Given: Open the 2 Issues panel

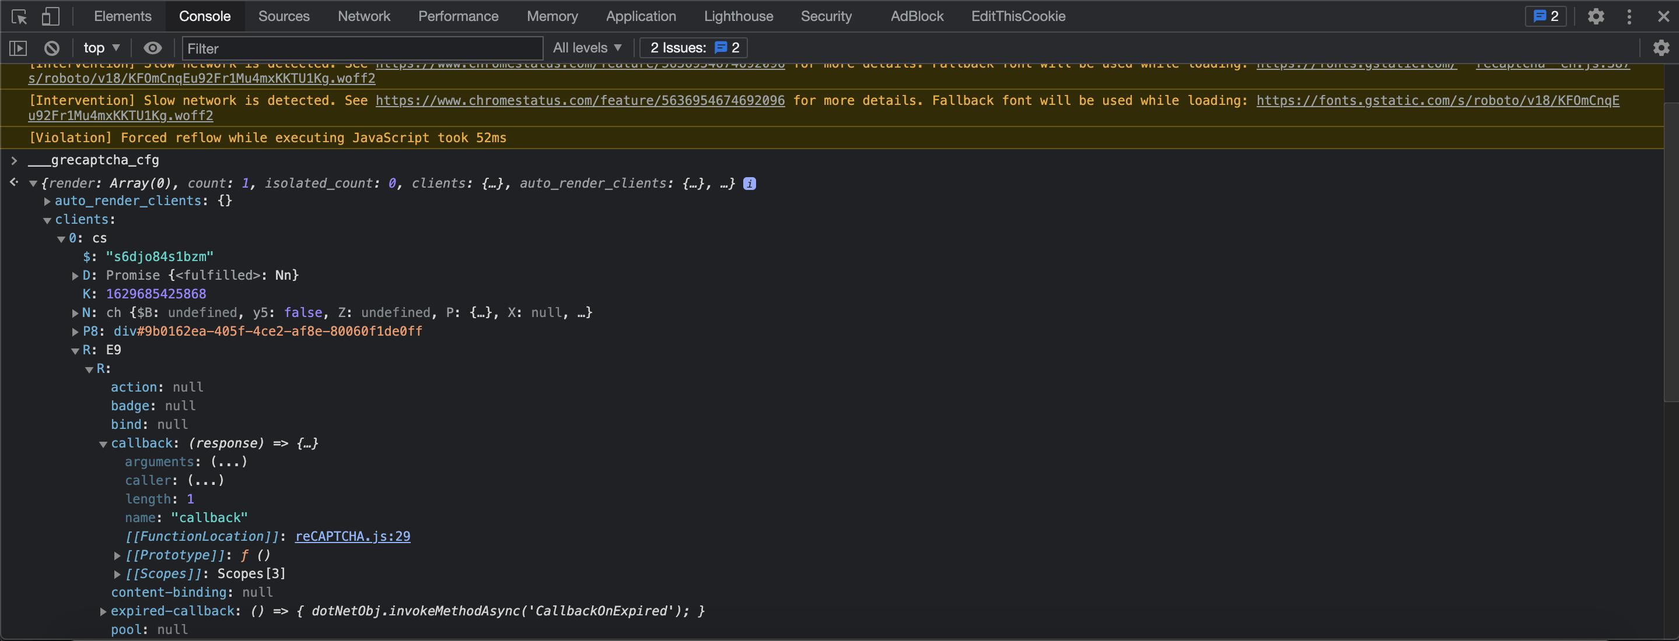Looking at the screenshot, I should pyautogui.click(x=693, y=48).
